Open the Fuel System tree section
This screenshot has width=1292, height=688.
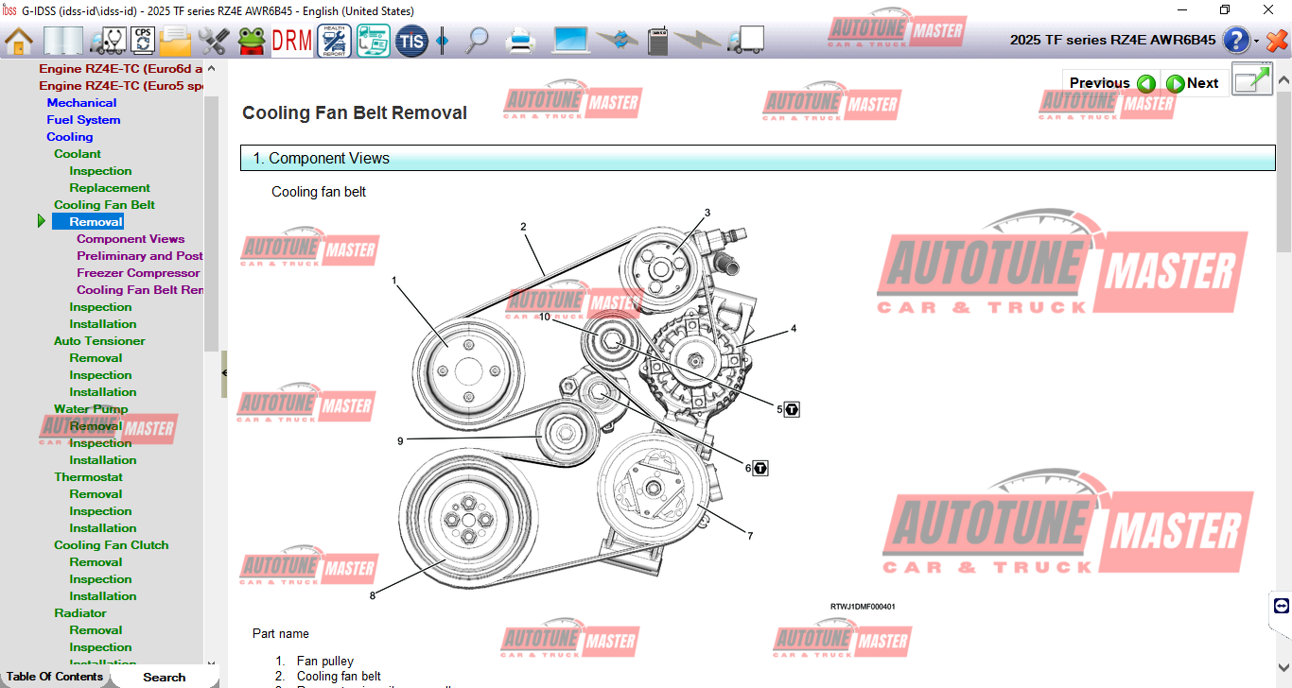[83, 120]
